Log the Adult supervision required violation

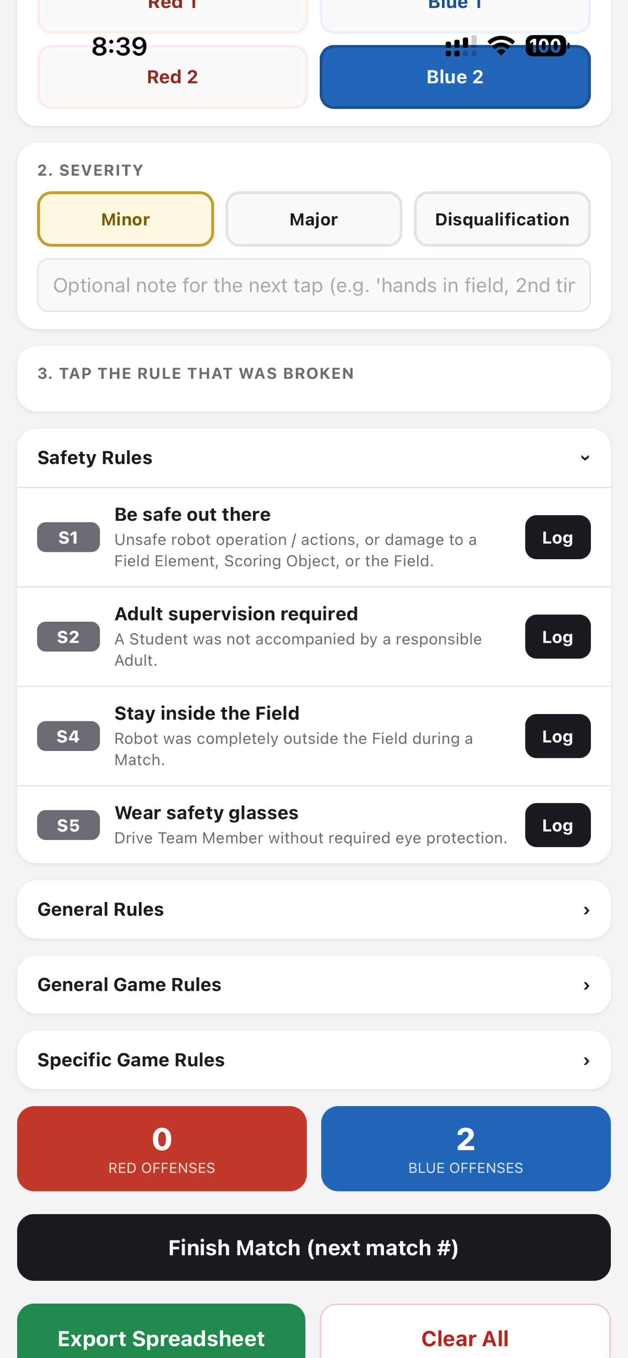558,636
